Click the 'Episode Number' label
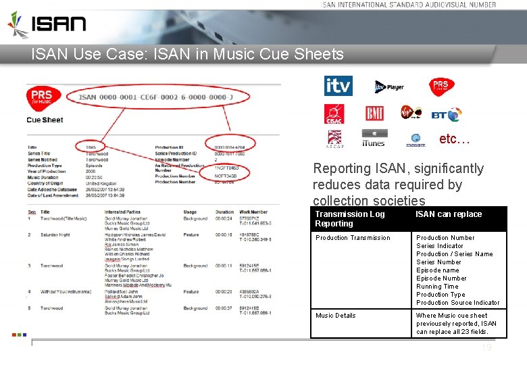 (172, 160)
